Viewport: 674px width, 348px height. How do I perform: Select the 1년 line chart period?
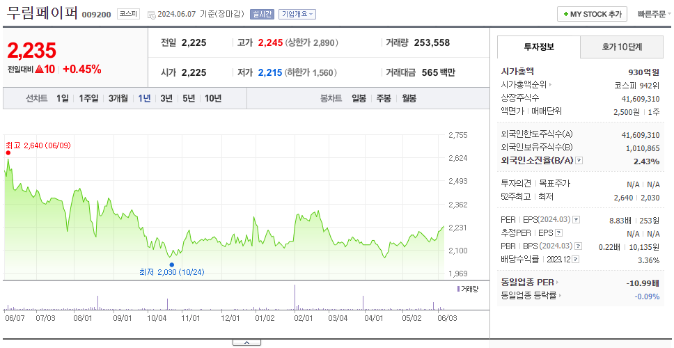click(x=144, y=98)
